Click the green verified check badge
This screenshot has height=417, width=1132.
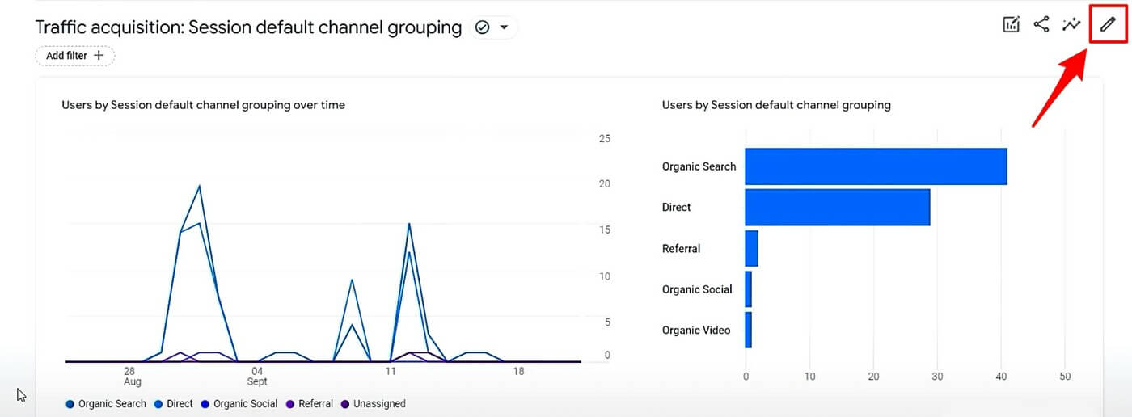[483, 27]
